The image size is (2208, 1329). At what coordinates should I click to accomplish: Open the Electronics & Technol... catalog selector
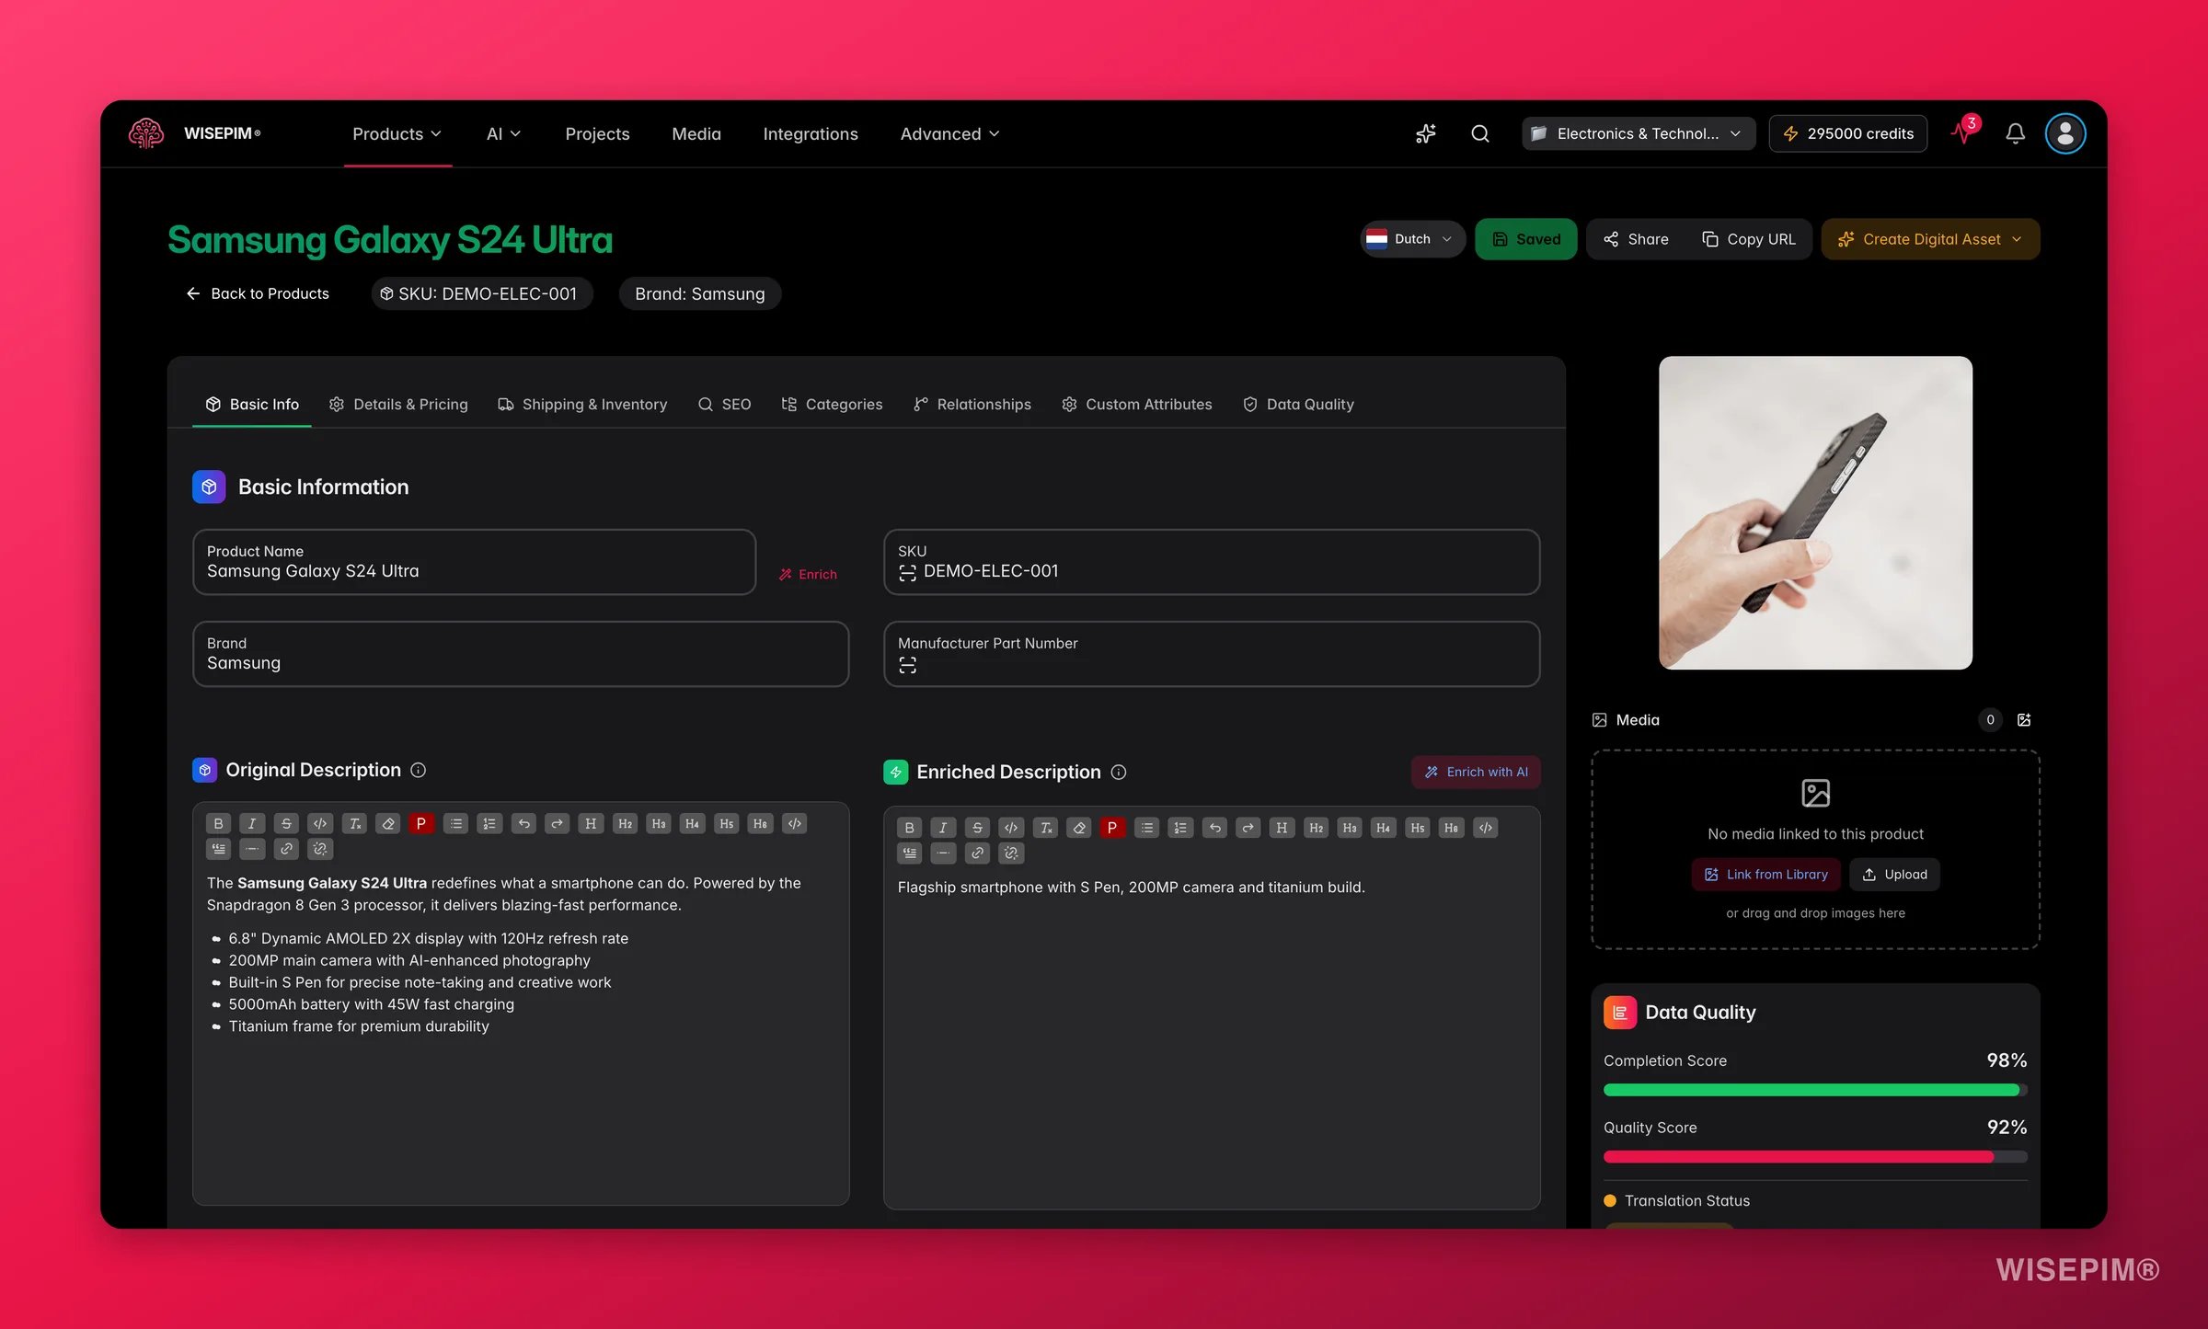1638,134
